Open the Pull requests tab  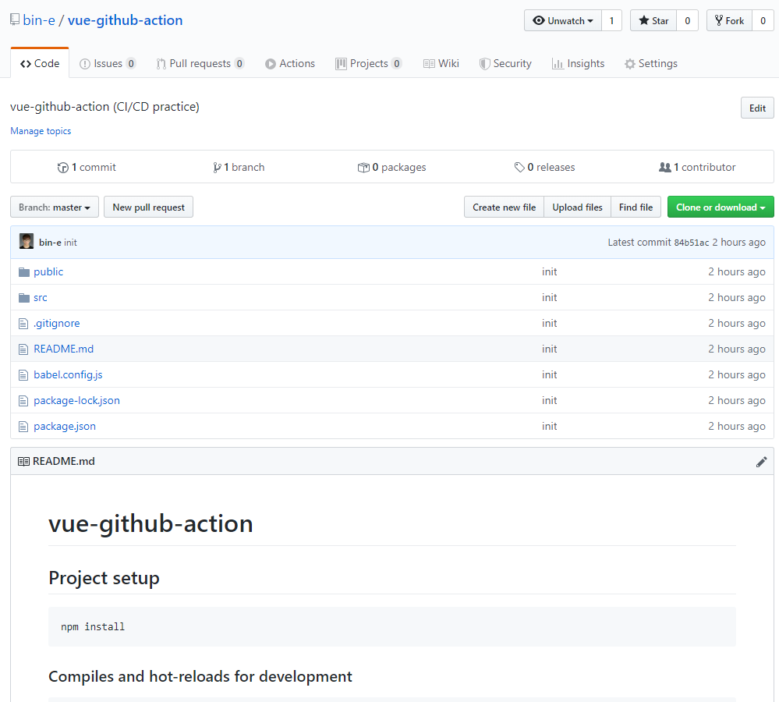(200, 64)
